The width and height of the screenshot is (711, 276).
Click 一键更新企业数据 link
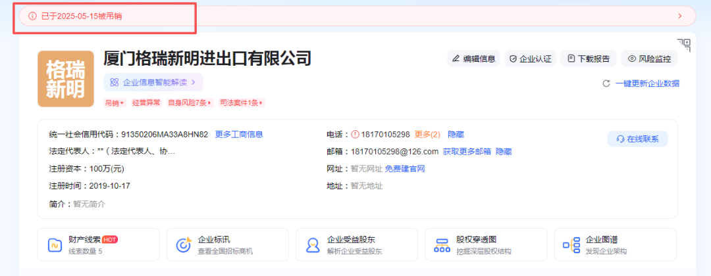648,83
